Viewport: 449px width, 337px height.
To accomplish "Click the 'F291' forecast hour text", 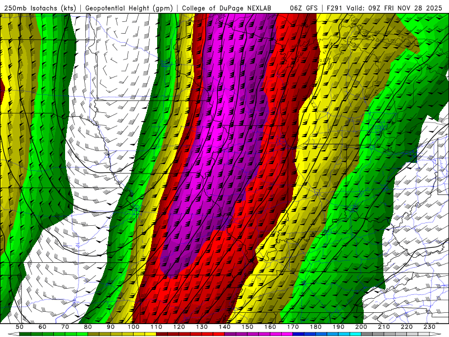I will tap(335, 8).
